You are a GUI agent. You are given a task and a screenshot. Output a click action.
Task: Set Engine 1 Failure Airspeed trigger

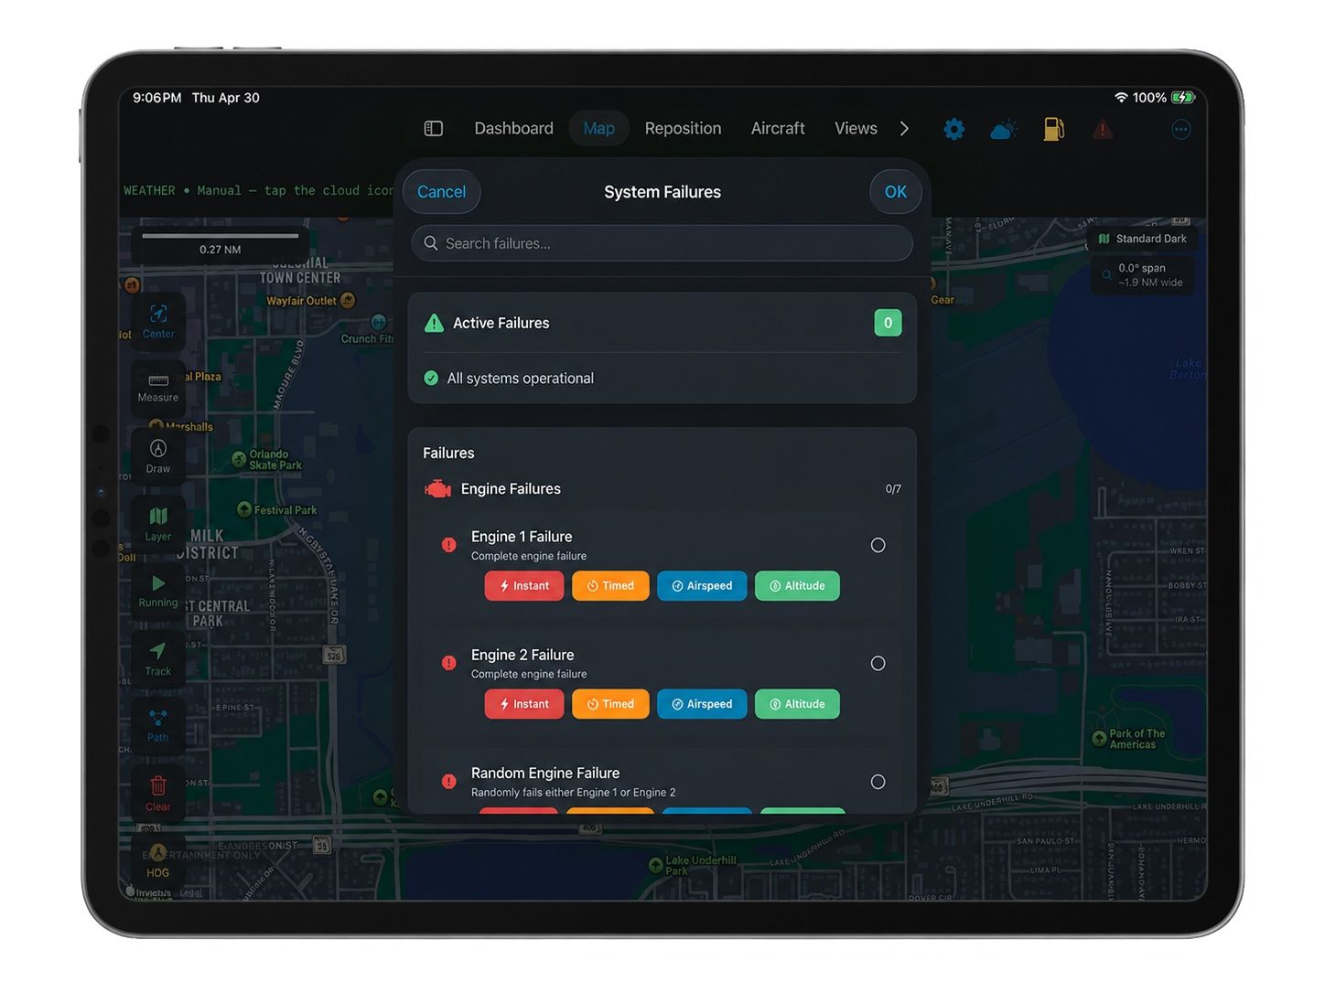click(x=702, y=586)
